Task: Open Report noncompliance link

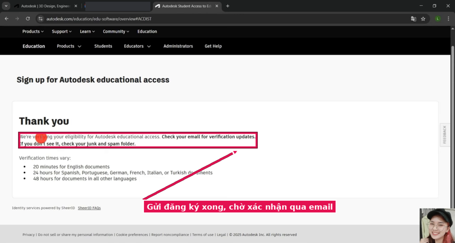Action: [x=170, y=235]
